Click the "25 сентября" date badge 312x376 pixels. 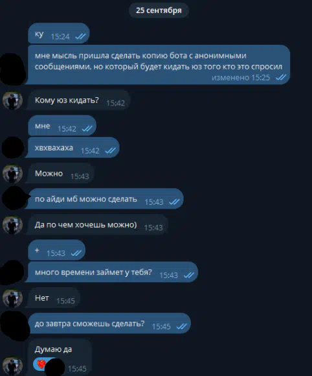pyautogui.click(x=159, y=10)
